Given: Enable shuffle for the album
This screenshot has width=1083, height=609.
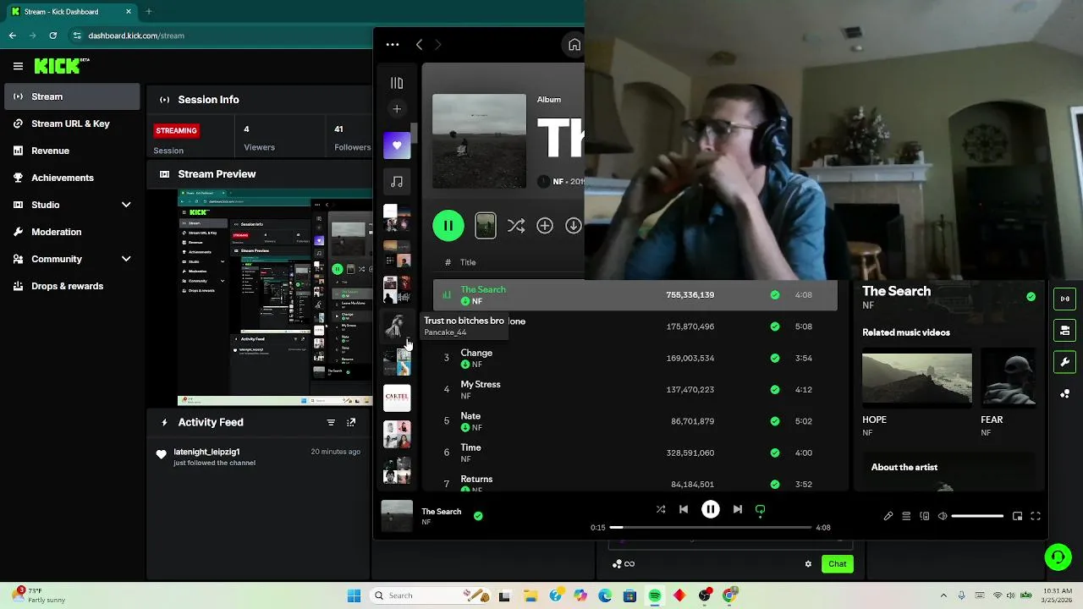Looking at the screenshot, I should point(515,226).
